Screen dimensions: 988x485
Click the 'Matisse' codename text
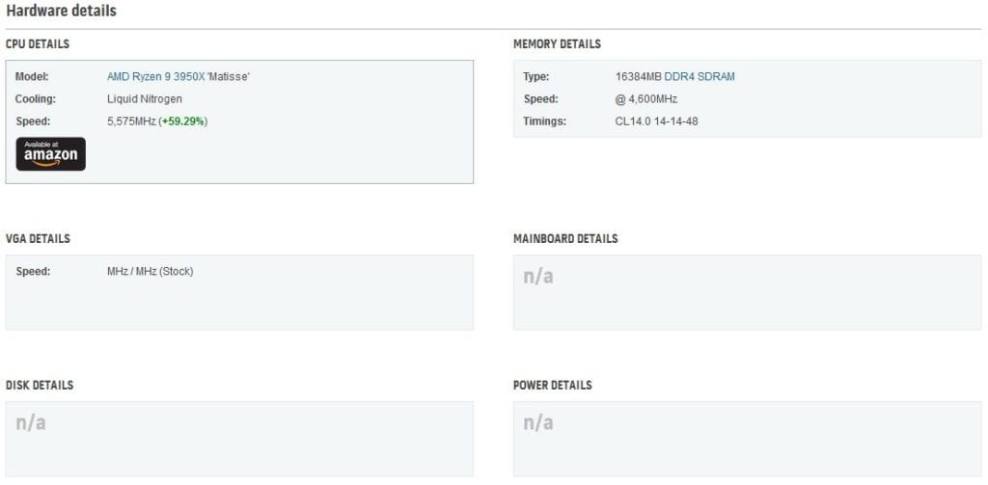[x=228, y=77]
